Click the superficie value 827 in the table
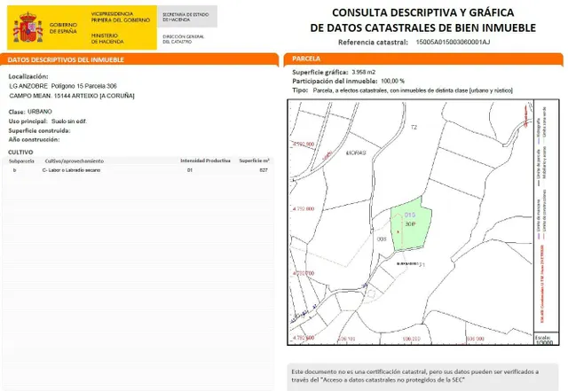568x391 pixels. click(x=264, y=170)
